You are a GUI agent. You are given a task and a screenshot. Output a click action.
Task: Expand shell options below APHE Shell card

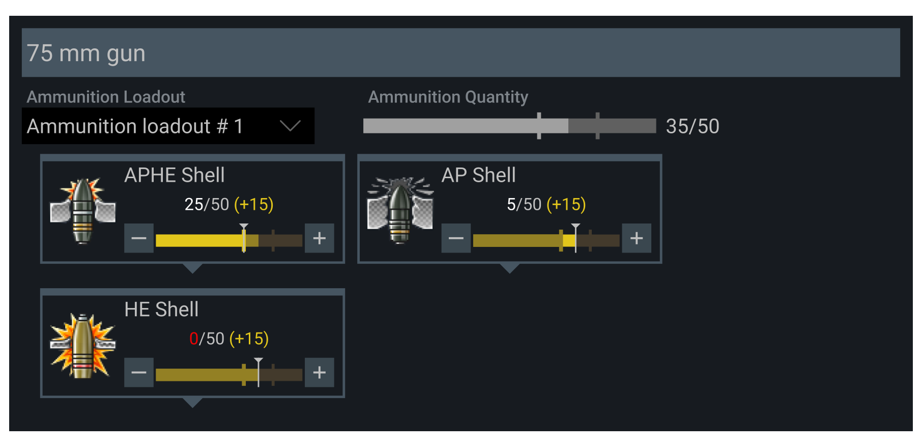pos(192,268)
